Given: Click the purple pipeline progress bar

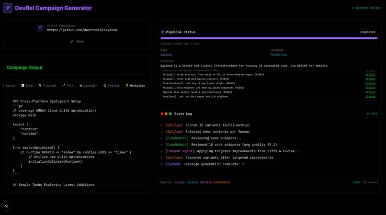Looking at the screenshot, I should tap(269, 38).
